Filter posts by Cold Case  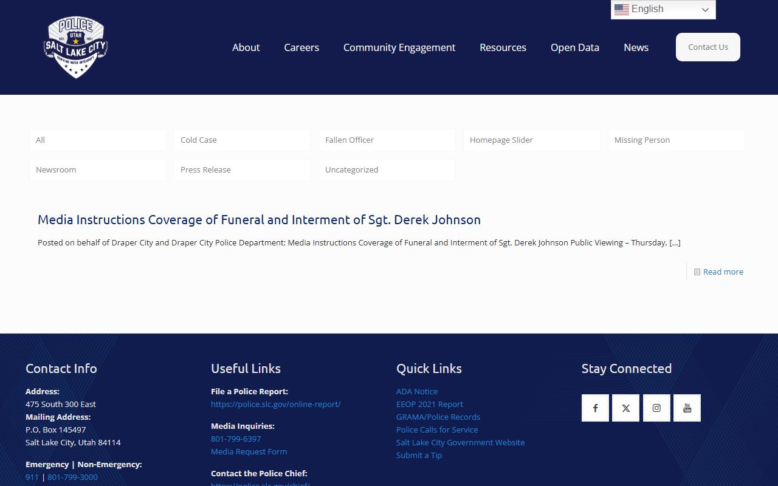[243, 140]
